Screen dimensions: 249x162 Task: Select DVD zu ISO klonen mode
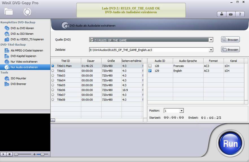coord(22,34)
